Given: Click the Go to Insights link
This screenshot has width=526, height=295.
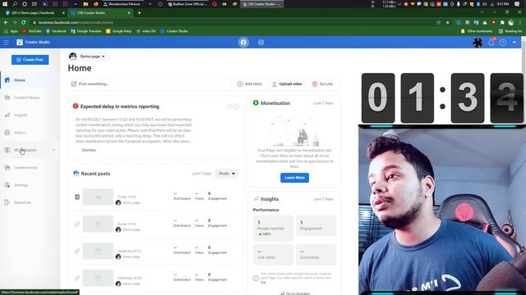Looking at the screenshot, I should coord(295,293).
